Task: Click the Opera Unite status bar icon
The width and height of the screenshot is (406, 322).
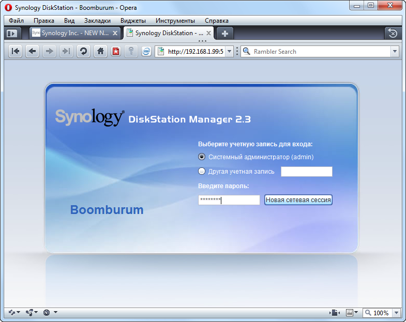Action: [29, 313]
